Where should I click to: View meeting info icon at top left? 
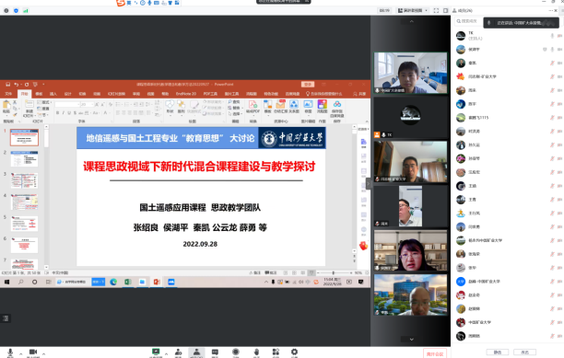tap(6, 11)
